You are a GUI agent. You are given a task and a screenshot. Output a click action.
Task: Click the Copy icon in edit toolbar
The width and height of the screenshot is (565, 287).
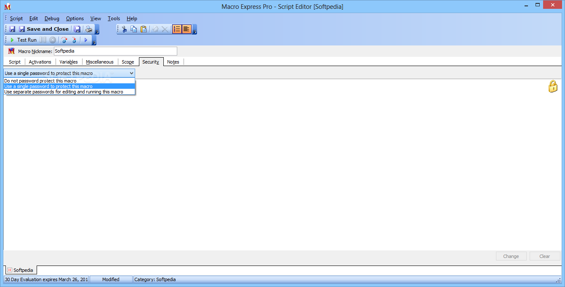pyautogui.click(x=134, y=29)
